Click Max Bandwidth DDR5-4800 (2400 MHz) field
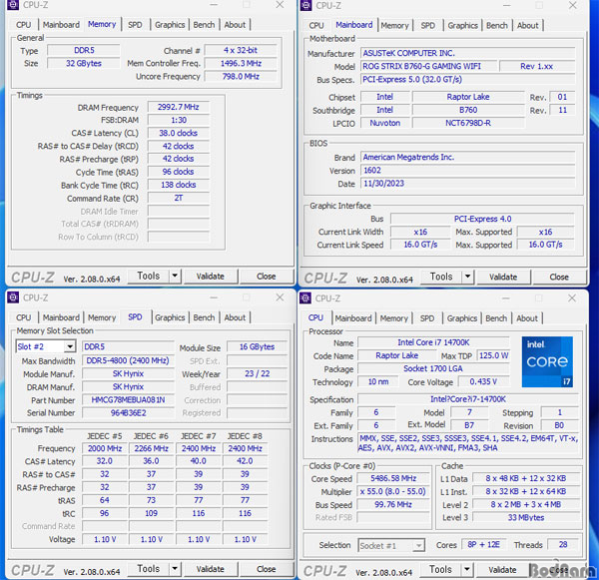599x580 pixels. [129, 360]
